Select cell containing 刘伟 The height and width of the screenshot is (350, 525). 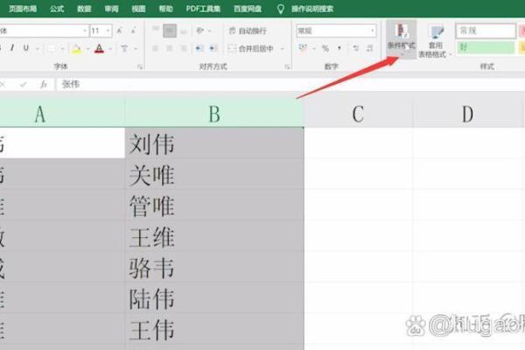point(214,143)
